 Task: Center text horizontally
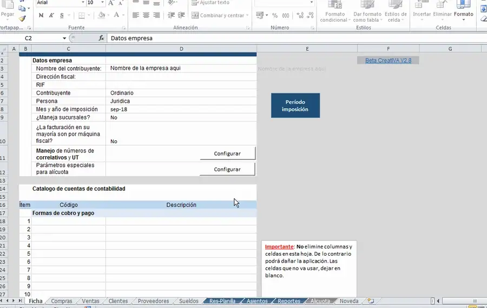click(x=146, y=15)
